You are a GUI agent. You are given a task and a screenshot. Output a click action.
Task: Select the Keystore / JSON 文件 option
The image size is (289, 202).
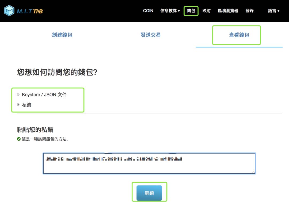click(x=44, y=94)
